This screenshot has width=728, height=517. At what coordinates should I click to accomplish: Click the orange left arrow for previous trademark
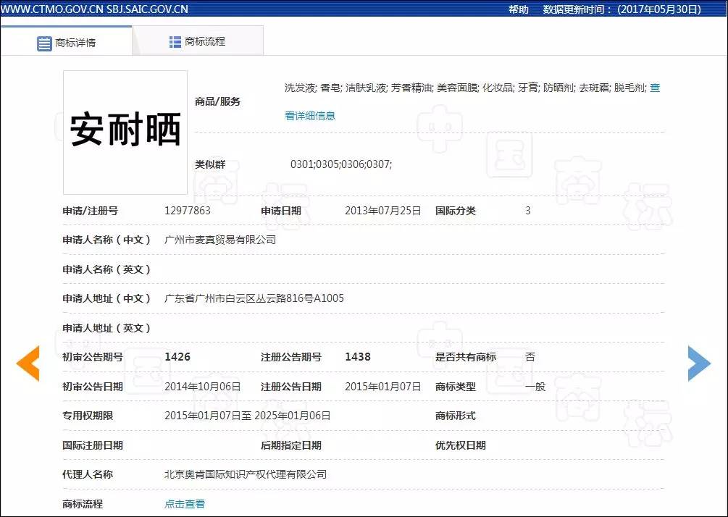tap(28, 363)
